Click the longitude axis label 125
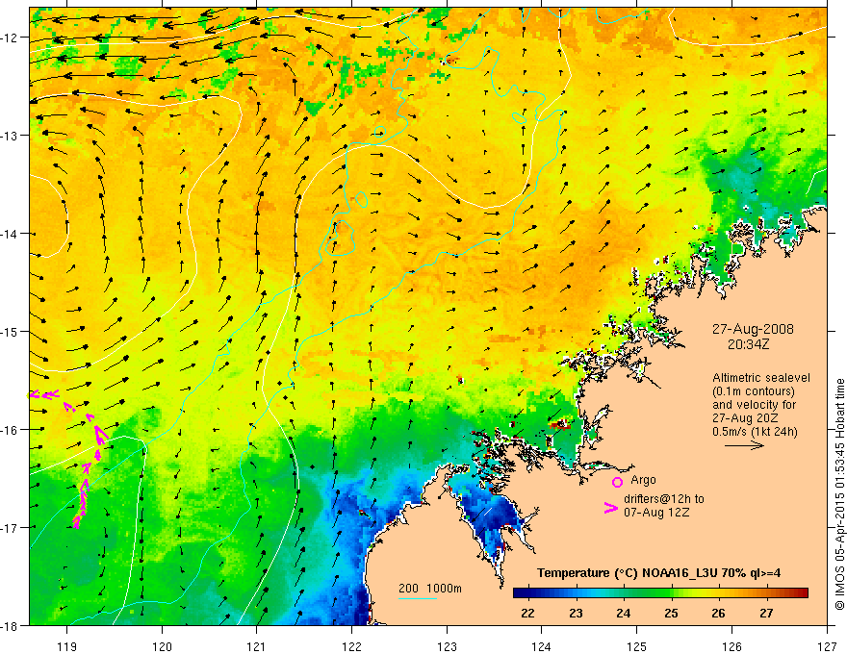This screenshot has width=847, height=654. [637, 646]
